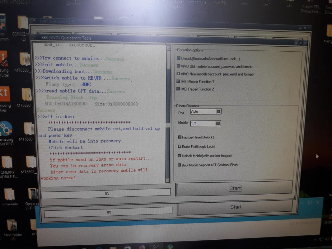Show hidden icons in the system tray
The image size is (332, 249).
(315, 239)
